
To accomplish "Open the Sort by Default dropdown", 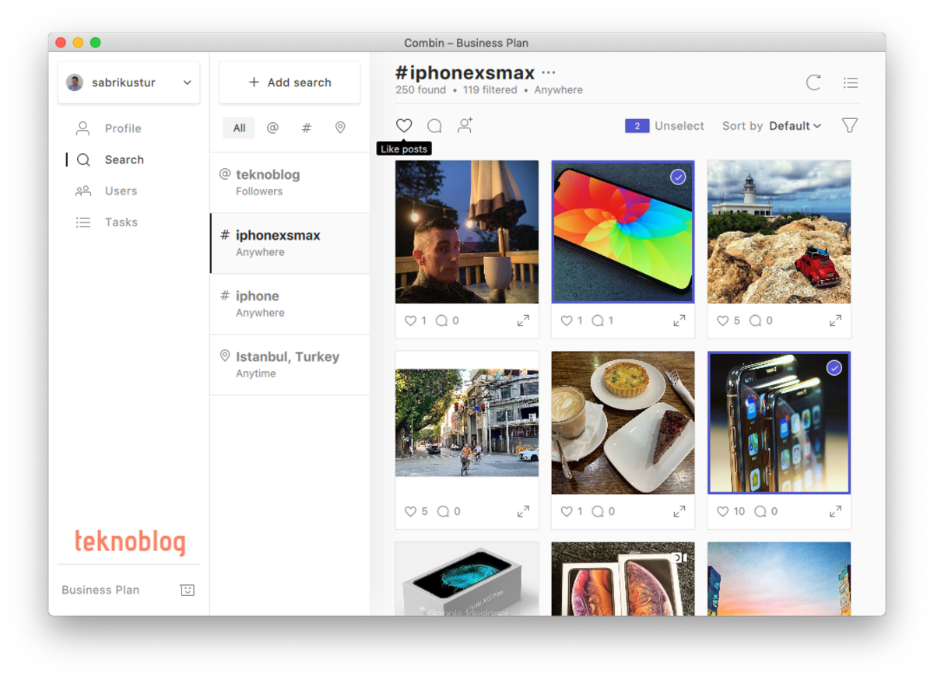I will pyautogui.click(x=795, y=126).
